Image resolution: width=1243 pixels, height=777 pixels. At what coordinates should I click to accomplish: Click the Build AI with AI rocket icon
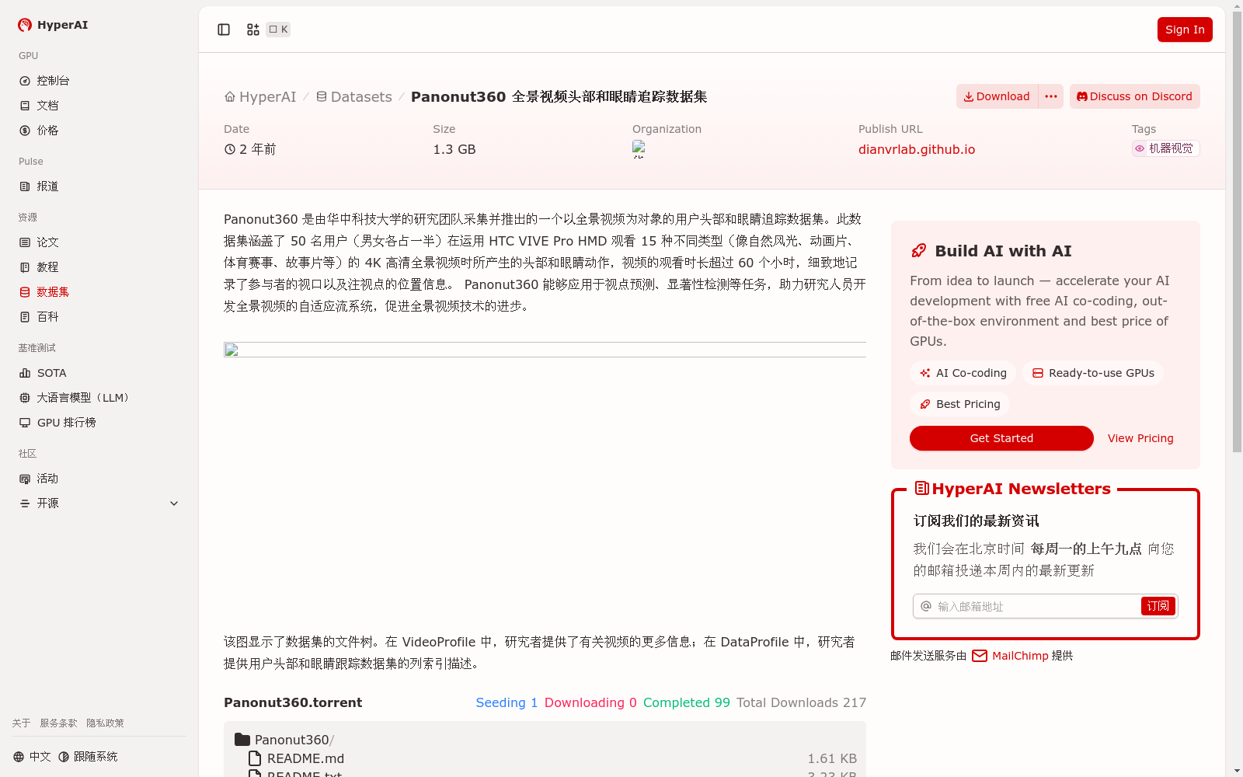tap(919, 250)
